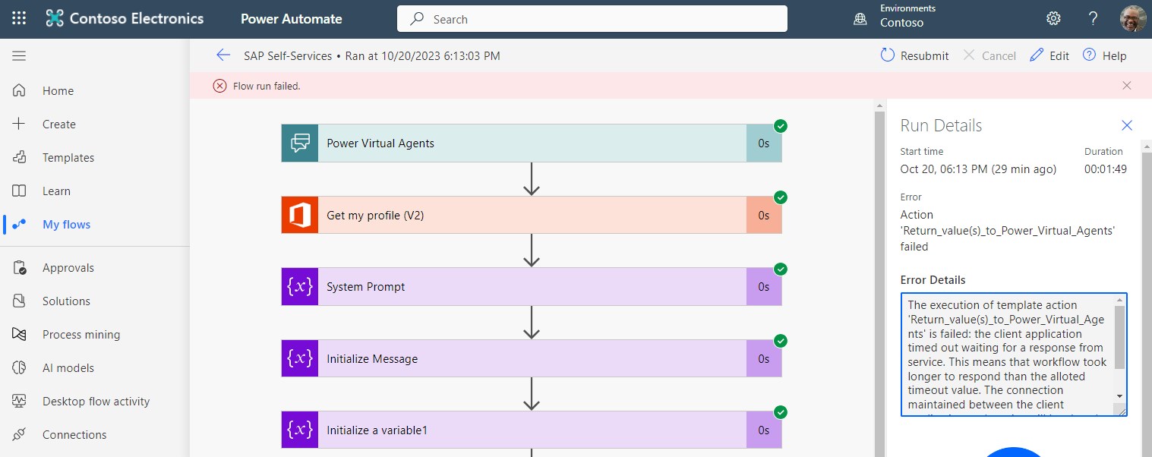
Task: Click Edit to modify the flow
Action: pyautogui.click(x=1049, y=55)
